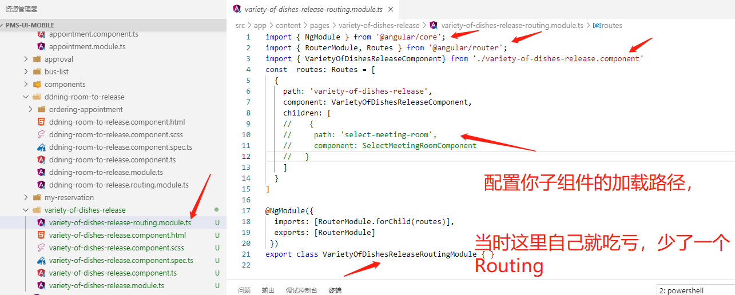Collapse the ddning-room-to-release folder
This screenshot has height=295, width=735.
[26, 97]
